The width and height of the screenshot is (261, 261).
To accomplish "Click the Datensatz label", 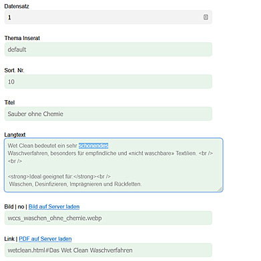I will (x=17, y=6).
